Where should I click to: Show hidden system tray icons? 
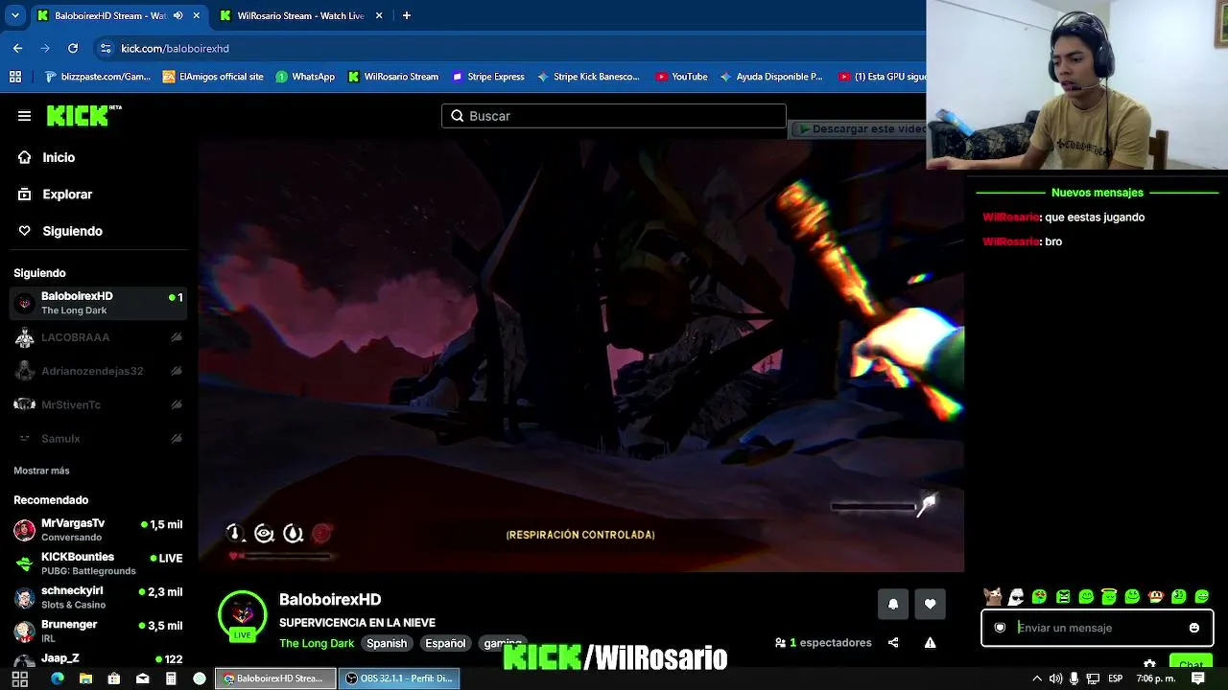[1036, 678]
